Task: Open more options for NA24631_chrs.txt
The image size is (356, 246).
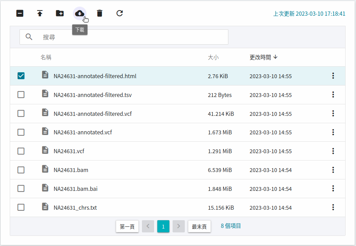Action: click(333, 207)
